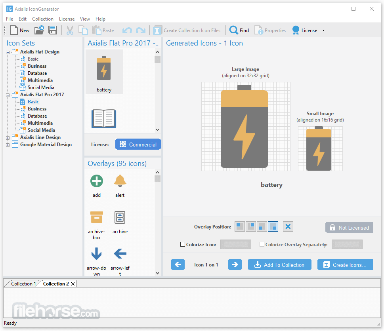Image resolution: width=384 pixels, height=331 pixels.
Task: Collapse the Axialis Flat Pro 2017 tree node
Action: tap(8, 95)
